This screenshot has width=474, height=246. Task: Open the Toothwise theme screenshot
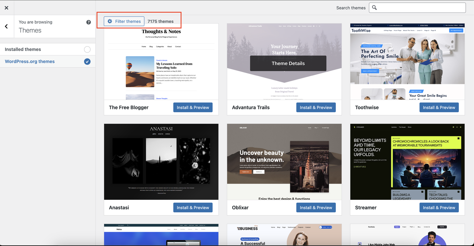(x=407, y=62)
